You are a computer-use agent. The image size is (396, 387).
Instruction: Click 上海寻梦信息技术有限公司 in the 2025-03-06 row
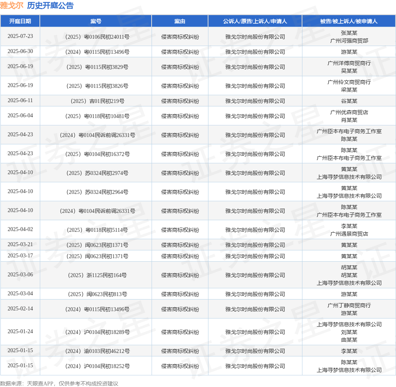point(349,283)
